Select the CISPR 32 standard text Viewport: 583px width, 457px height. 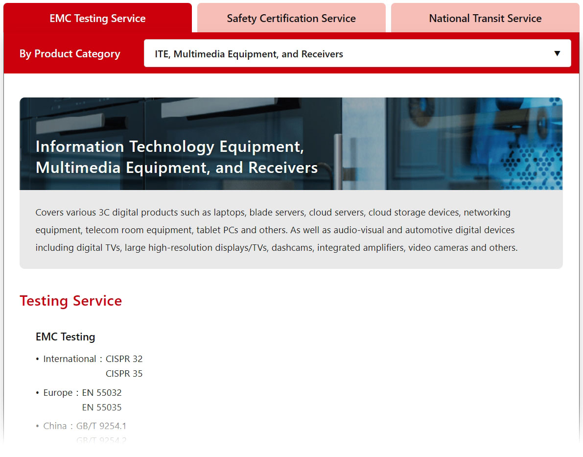pos(124,359)
